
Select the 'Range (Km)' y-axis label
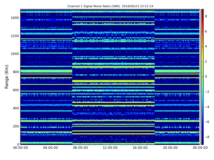pos(6,77)
